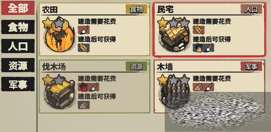
Task: Tap the wheat cost icon for 民宅
Action: [x=199, y=30]
